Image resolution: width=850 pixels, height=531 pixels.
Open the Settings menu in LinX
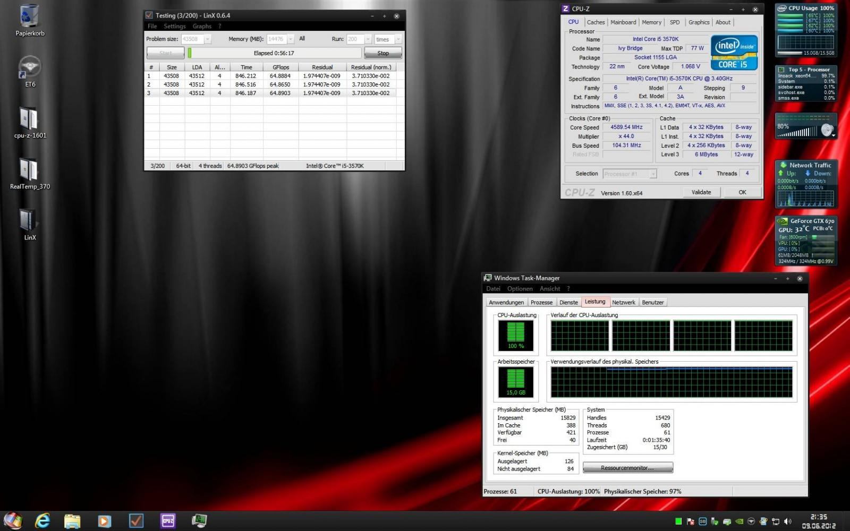pos(175,26)
